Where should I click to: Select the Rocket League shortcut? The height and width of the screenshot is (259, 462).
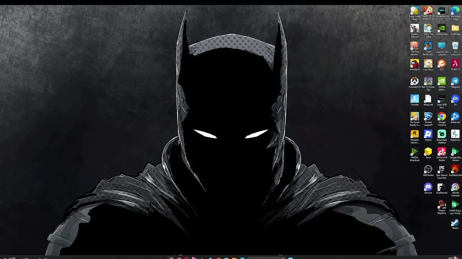click(x=428, y=117)
